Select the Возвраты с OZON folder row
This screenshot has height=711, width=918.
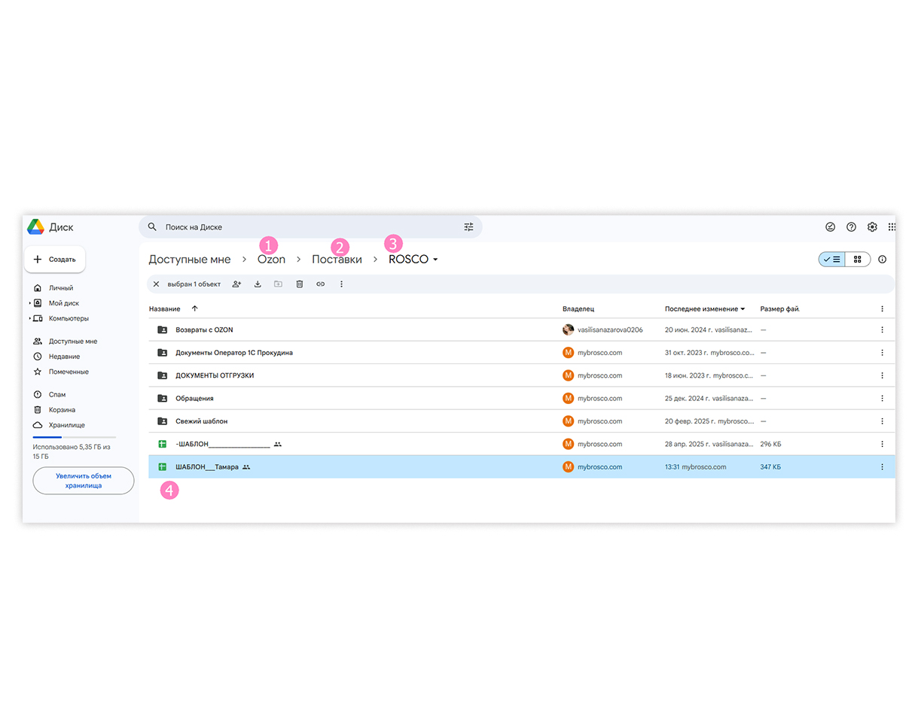(x=521, y=330)
